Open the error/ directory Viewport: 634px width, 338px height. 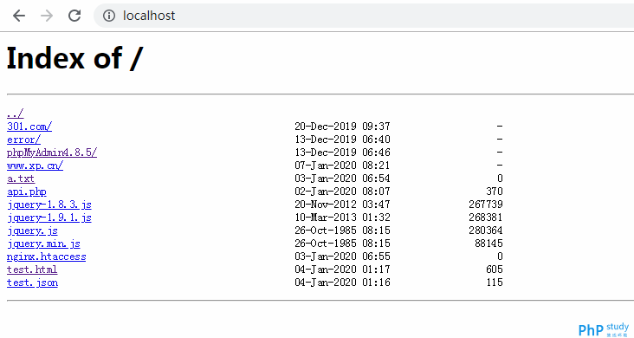click(x=23, y=140)
